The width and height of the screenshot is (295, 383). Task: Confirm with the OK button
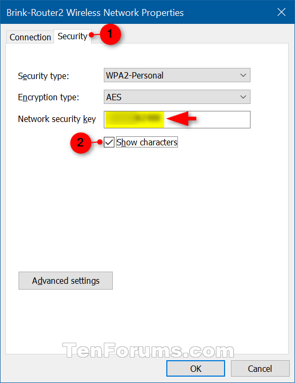coord(195,369)
